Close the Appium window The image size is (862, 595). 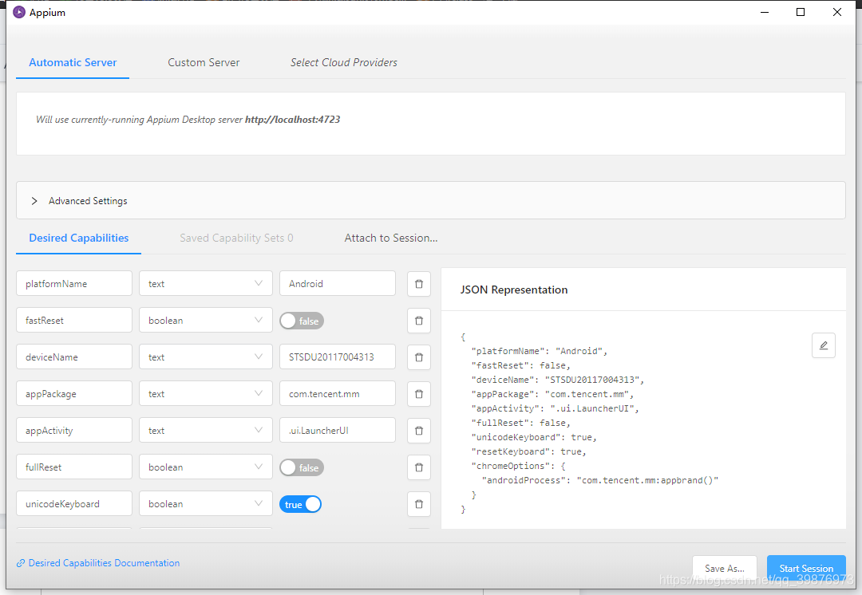(x=836, y=12)
